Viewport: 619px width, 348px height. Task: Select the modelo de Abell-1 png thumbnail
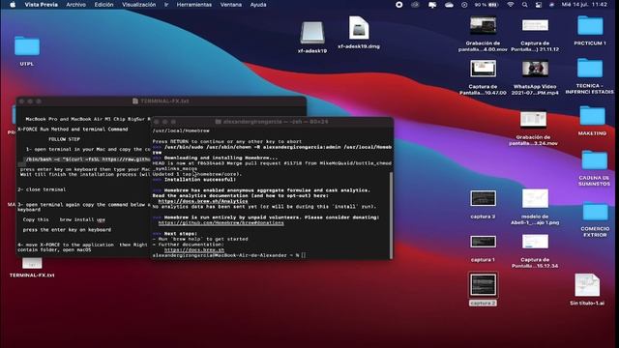pos(535,198)
